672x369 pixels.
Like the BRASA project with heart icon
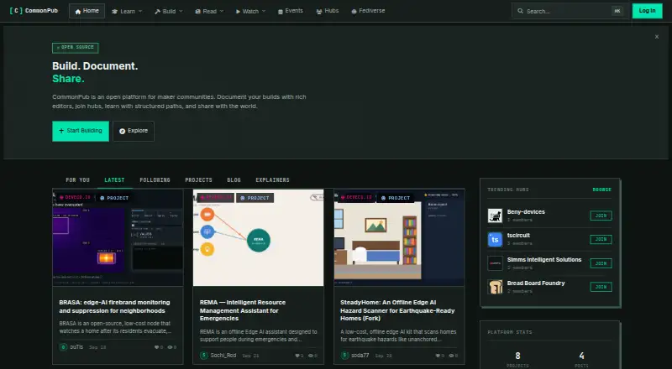(156, 347)
